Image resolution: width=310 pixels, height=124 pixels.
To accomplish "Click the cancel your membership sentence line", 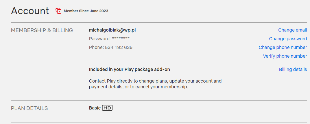I will (x=139, y=87).
